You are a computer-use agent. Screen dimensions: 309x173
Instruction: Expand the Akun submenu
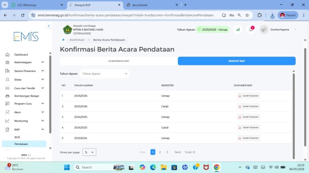pos(42,112)
